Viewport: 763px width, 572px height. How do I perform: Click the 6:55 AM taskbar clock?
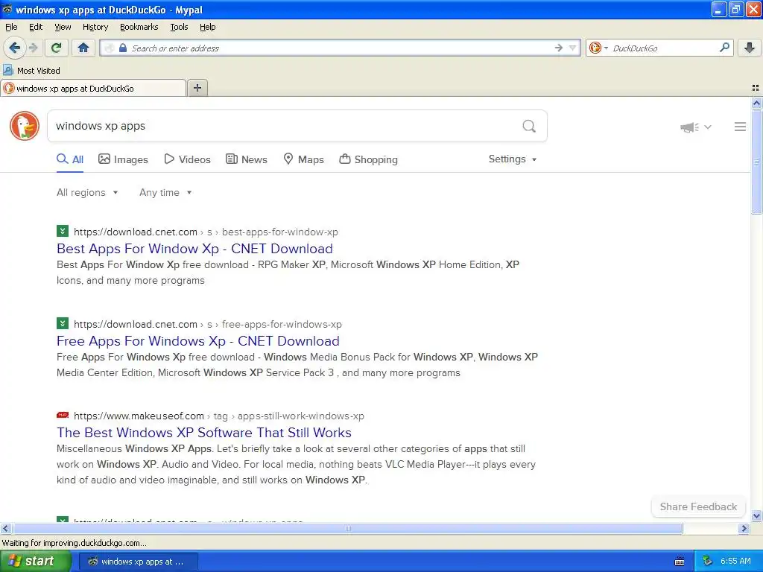(735, 562)
